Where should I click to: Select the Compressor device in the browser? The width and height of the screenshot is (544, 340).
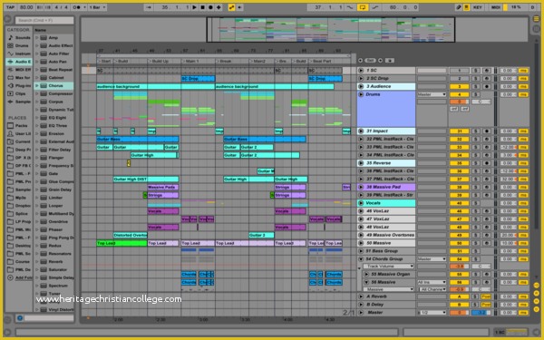[x=55, y=93]
